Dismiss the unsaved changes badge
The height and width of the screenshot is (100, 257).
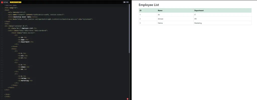coord(20,2)
